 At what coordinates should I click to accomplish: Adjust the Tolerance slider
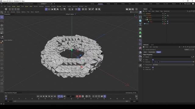pos(177,62)
